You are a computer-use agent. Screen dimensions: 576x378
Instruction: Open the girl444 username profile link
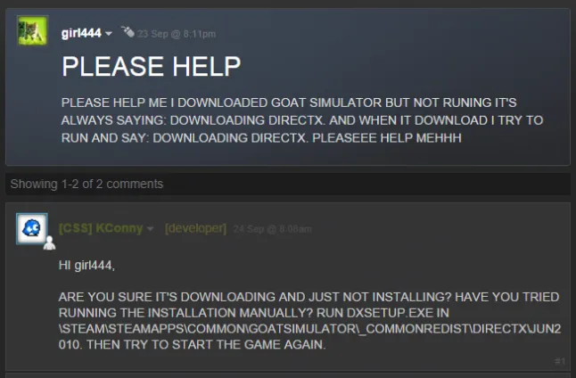click(x=81, y=33)
